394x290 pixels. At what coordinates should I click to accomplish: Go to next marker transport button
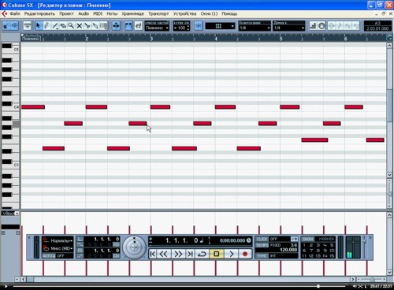pyautogui.click(x=190, y=254)
